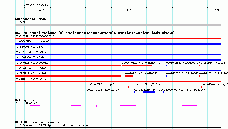Click the nsv1009360 (Coe2014) label

(31, 57)
